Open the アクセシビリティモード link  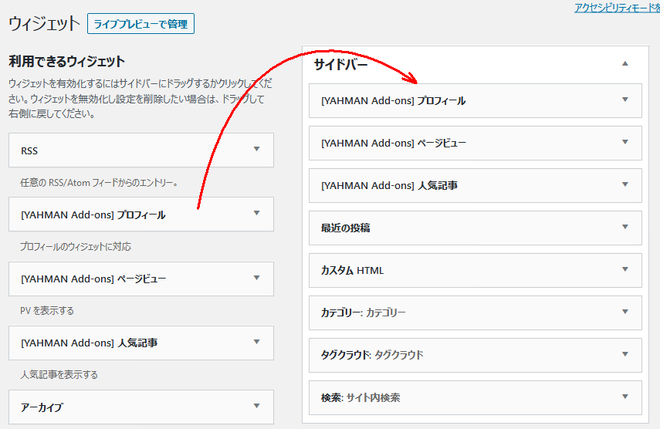617,8
